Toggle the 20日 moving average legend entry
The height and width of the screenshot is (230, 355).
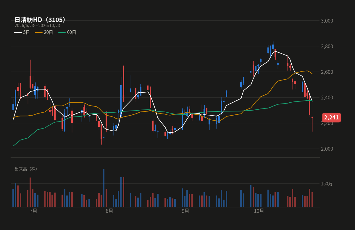pyautogui.click(x=44, y=32)
